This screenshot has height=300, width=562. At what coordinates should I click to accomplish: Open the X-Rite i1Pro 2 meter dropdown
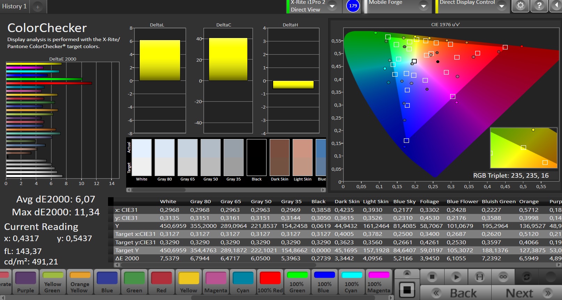[x=332, y=6]
